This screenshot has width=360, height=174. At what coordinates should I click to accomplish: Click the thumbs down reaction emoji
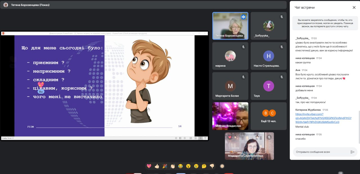coord(212,166)
